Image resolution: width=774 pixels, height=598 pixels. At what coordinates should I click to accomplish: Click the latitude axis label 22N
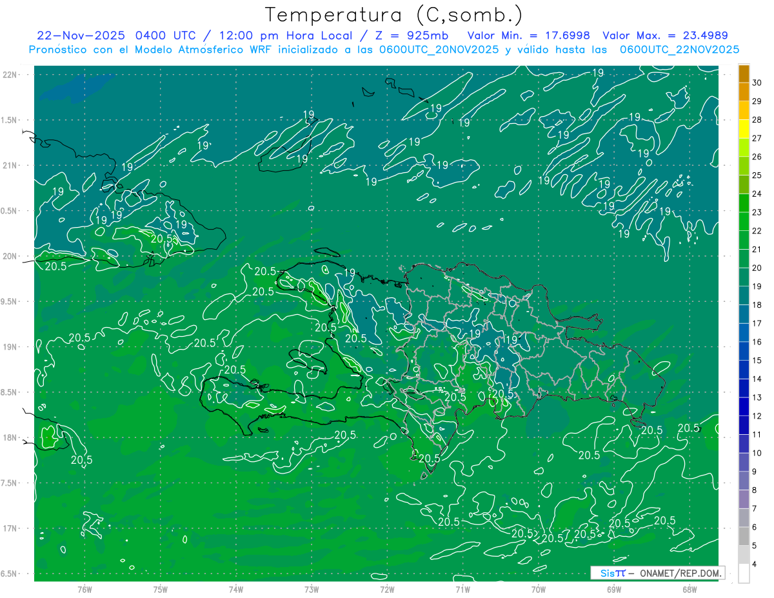tap(10, 75)
